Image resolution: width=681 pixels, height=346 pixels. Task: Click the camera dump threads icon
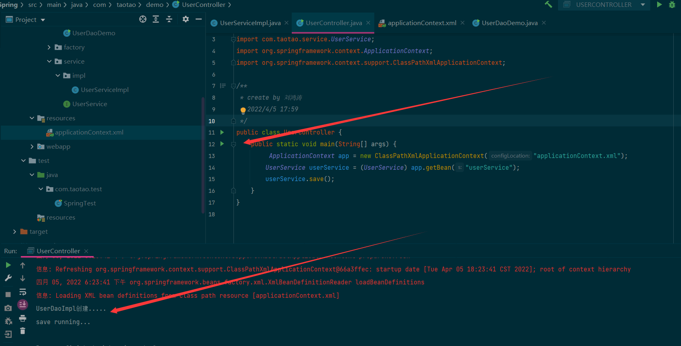pos(8,308)
